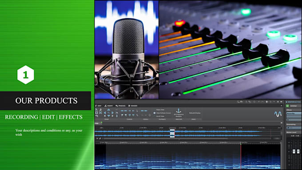302x170 pixels.
Task: Click the pencil icon below overview waveform
Action: pyautogui.click(x=100, y=138)
